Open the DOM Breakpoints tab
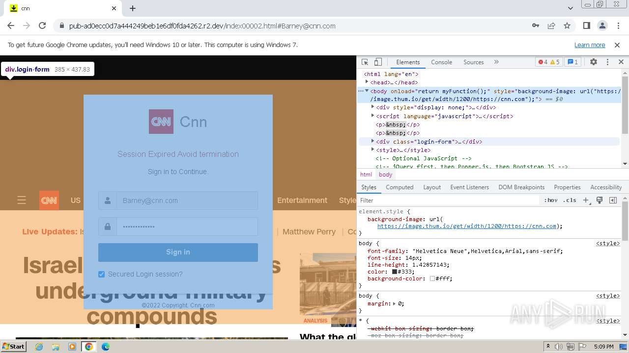The height and width of the screenshot is (353, 629). pos(521,187)
